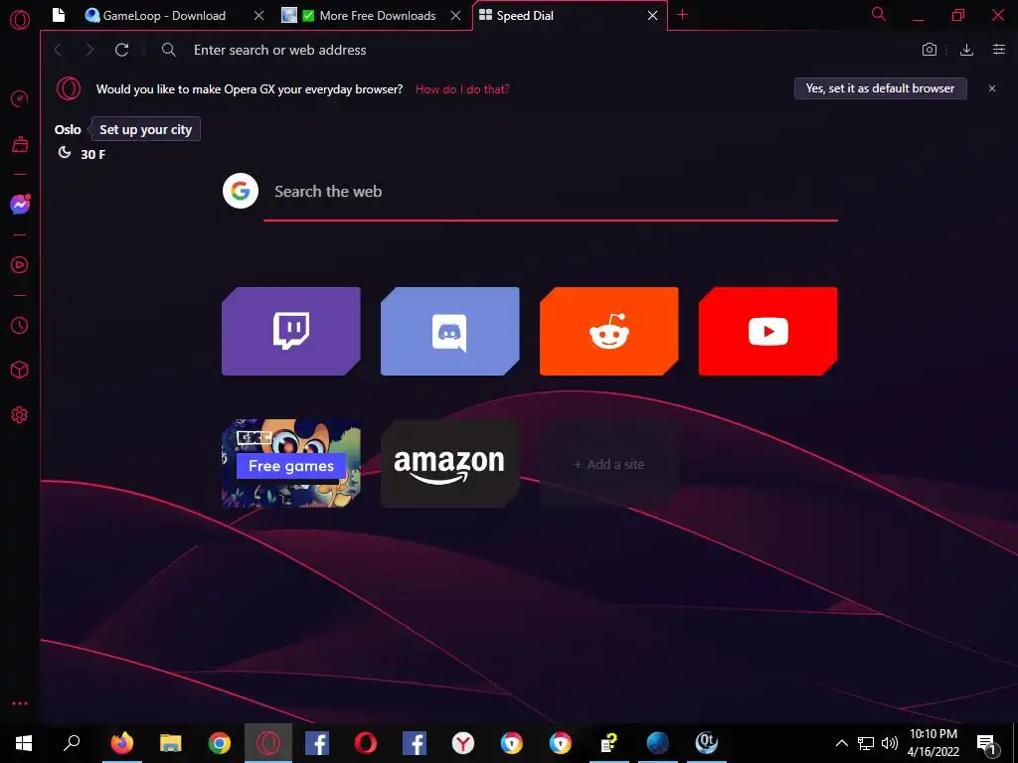
Task: Open GX Control speedometer in sidebar
Action: click(20, 98)
